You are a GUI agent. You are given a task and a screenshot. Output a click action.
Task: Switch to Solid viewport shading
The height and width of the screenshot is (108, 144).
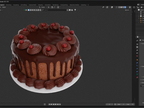(121, 7)
